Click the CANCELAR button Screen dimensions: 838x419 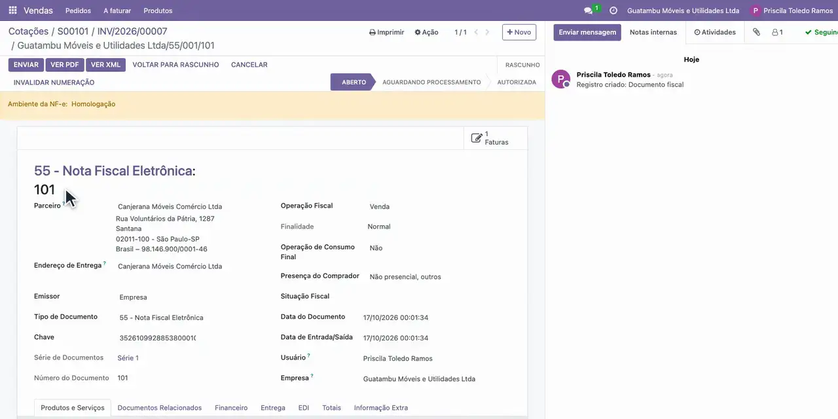249,65
